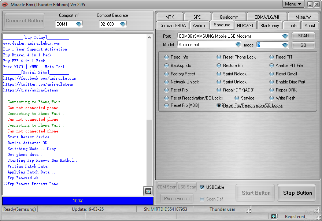Open the Comport Baudrate 921600 dropdown

tap(123, 24)
